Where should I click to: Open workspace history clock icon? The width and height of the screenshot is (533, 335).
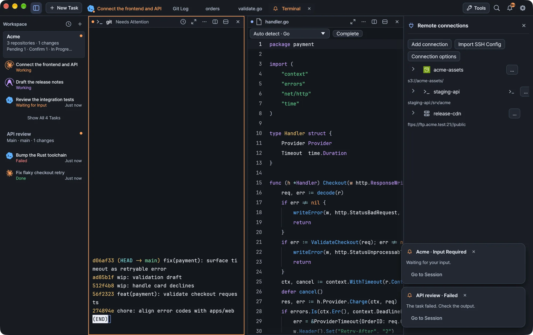pos(68,24)
